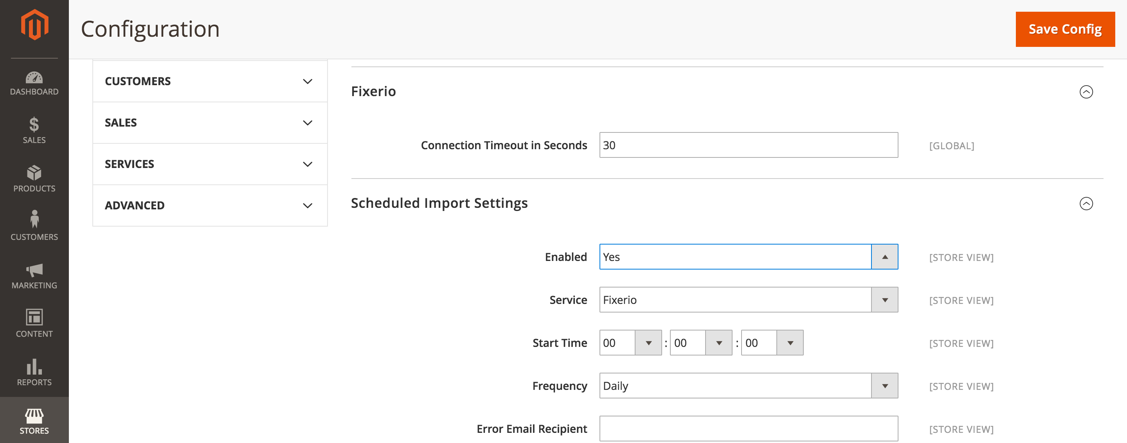Open the Enabled Yes dropdown
This screenshot has height=443, width=1127.
pyautogui.click(x=748, y=257)
